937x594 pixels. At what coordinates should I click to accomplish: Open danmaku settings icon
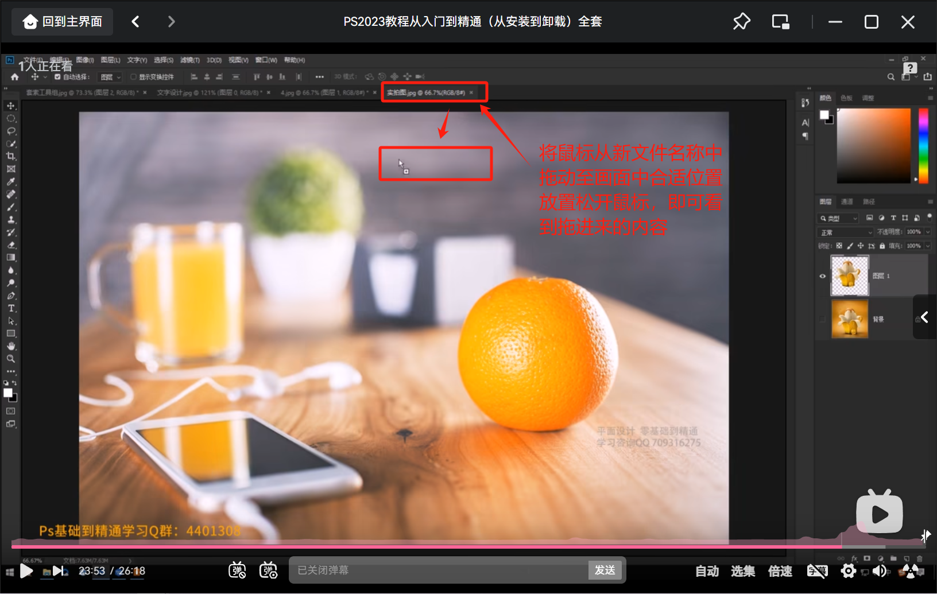(268, 570)
